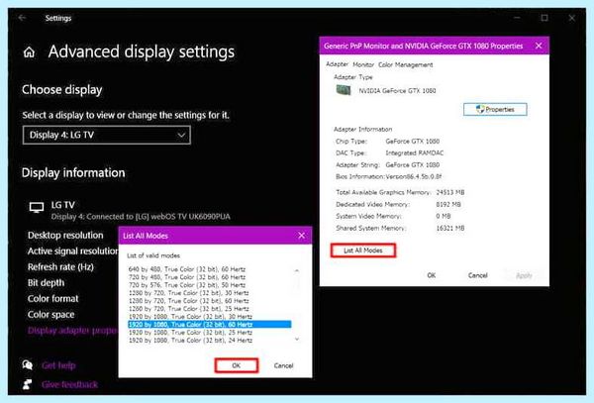Select 1280 by 720, 30 Hertz mode

point(189,293)
